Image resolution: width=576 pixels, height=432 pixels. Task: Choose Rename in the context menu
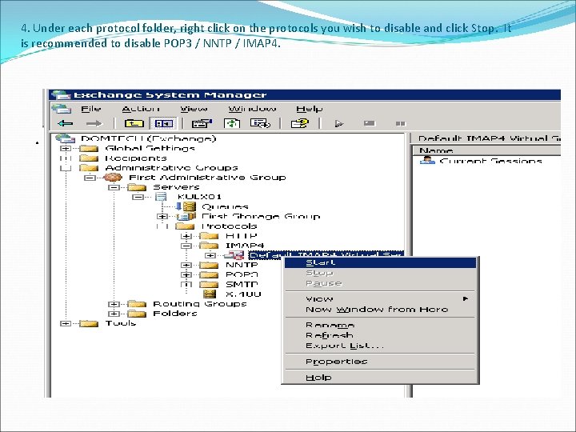click(x=380, y=325)
